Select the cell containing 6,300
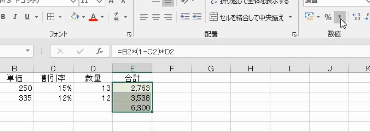Image resolution: width=370 pixels, height=132 pixels. [x=132, y=107]
